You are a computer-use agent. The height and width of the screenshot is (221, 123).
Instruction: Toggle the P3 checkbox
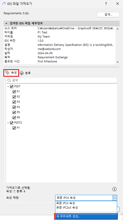[14, 102]
